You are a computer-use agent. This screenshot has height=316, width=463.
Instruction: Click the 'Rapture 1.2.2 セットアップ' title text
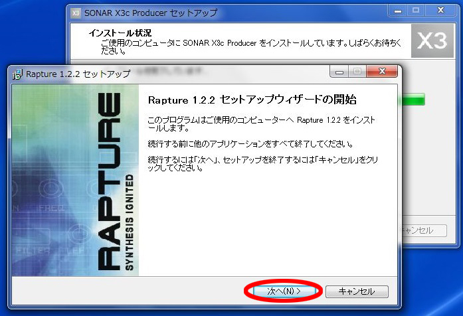(78, 74)
